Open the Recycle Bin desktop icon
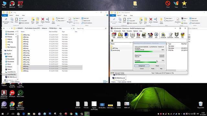Image resolution: width=207 pixels, height=116 pixels. point(201,105)
